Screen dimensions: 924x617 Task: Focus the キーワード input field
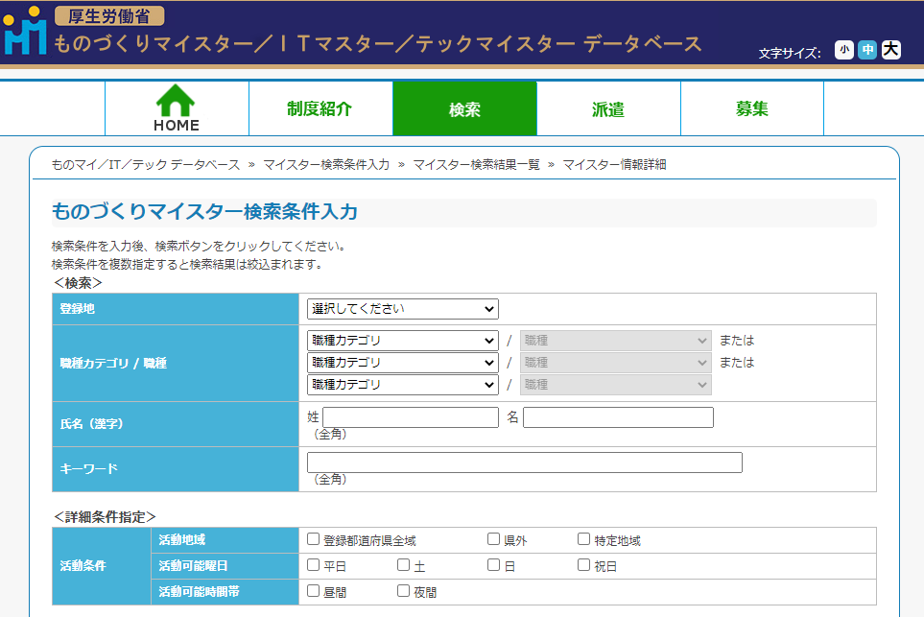click(525, 462)
